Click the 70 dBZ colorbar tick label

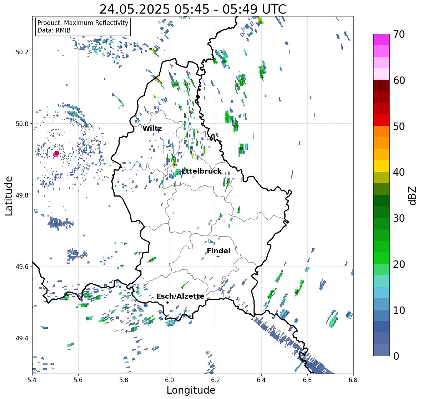tap(399, 34)
